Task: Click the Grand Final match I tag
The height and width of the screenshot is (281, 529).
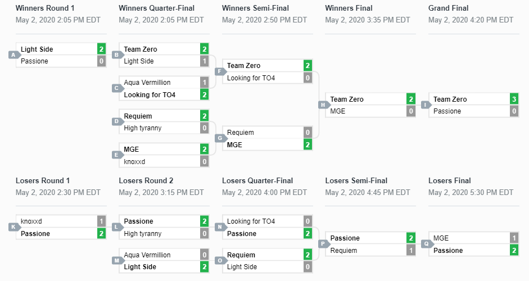Action: pyautogui.click(x=426, y=105)
